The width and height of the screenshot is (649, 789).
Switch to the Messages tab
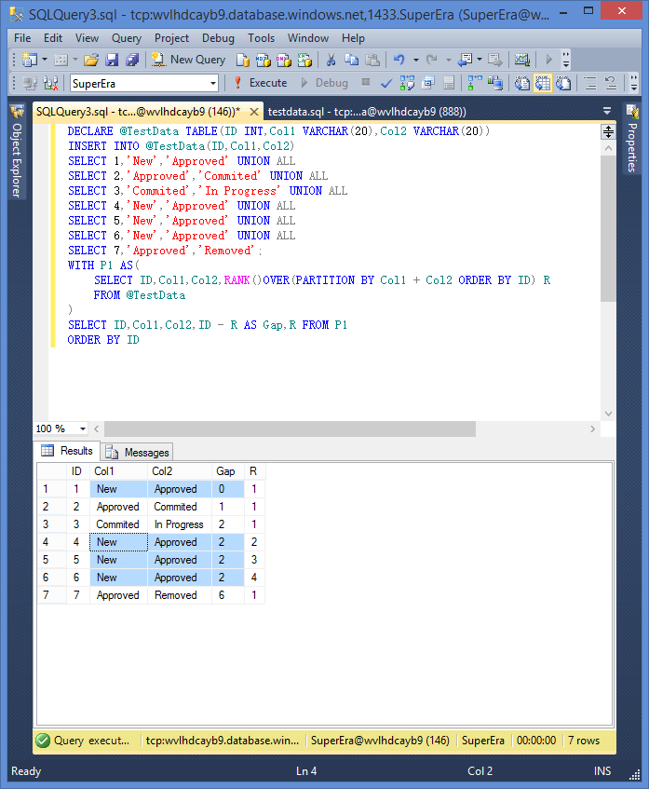[139, 452]
